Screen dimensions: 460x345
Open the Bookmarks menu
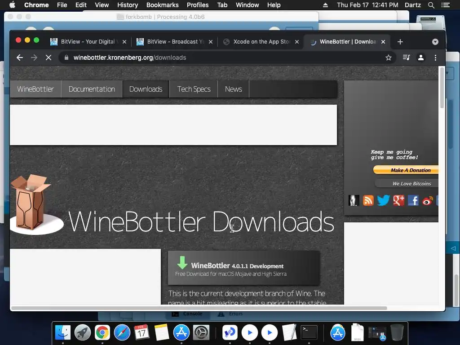pyautogui.click(x=163, y=5)
